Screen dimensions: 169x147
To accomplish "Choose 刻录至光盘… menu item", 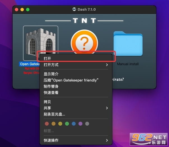I will 76,114.
